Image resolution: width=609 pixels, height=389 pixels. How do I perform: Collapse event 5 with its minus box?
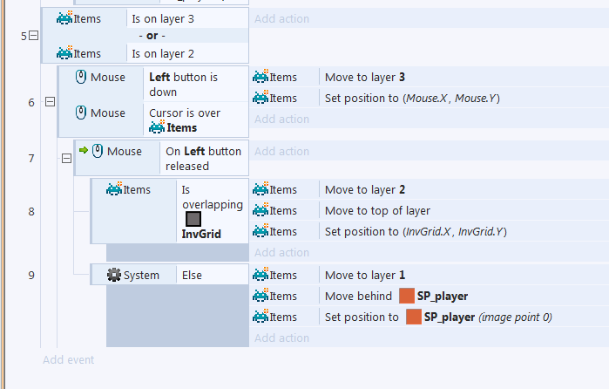click(34, 36)
